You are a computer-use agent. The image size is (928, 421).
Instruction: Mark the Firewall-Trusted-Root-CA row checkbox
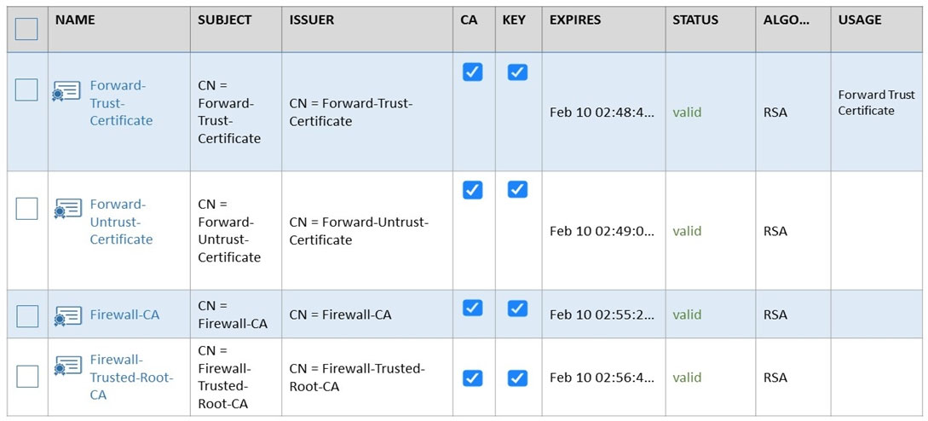click(x=26, y=376)
